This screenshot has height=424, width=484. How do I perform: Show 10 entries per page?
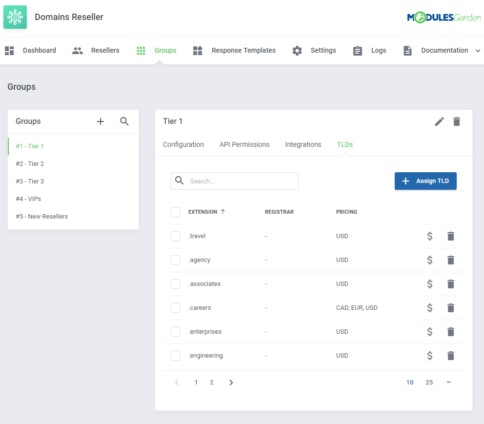410,383
